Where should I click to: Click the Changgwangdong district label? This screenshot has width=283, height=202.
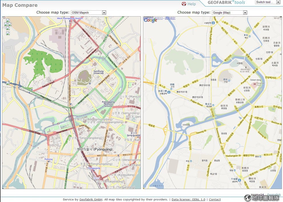tap(105, 122)
